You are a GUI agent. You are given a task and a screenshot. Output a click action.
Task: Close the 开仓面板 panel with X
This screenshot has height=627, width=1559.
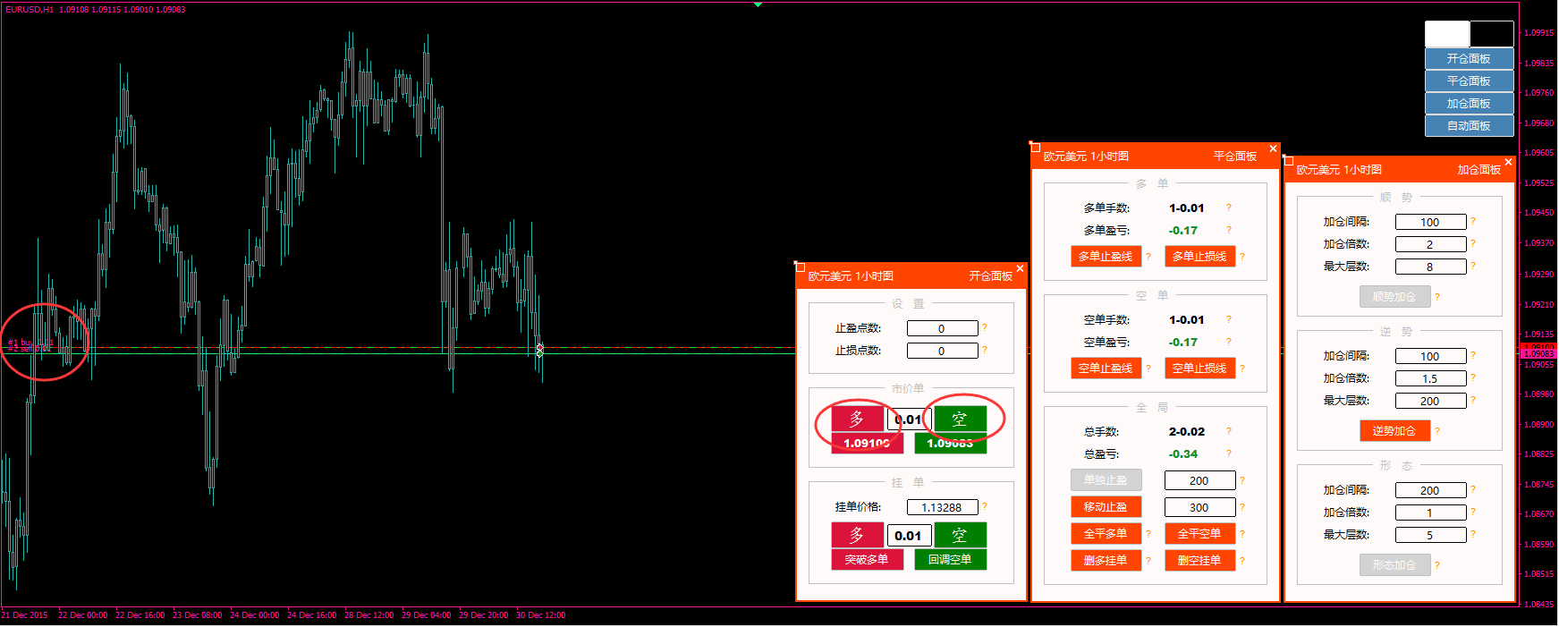[1020, 268]
